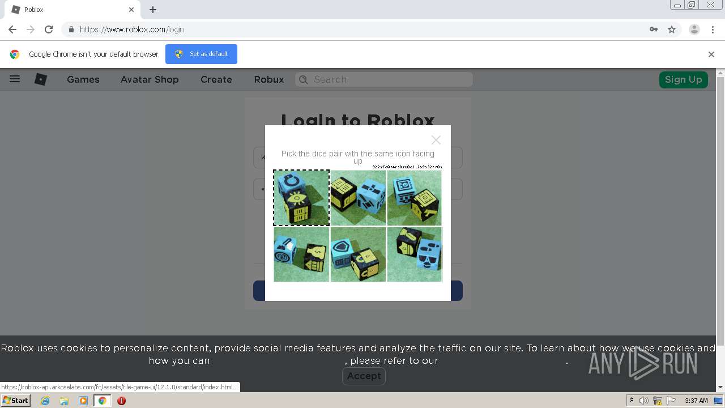The image size is (725, 408).
Task: Open Windows Media Player in taskbar
Action: 83,401
